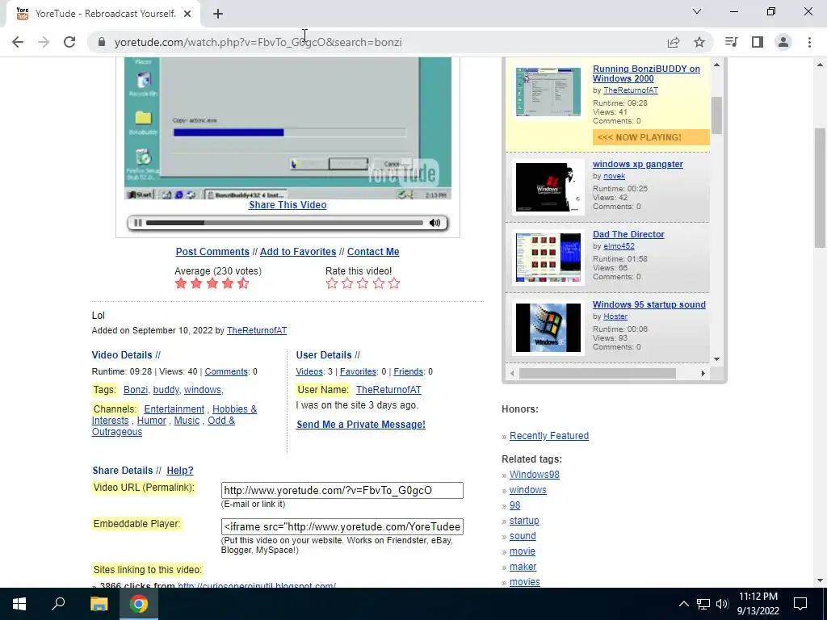Image resolution: width=827 pixels, height=620 pixels.
Task: Rate video five stars (last empty star)
Action: [394, 283]
